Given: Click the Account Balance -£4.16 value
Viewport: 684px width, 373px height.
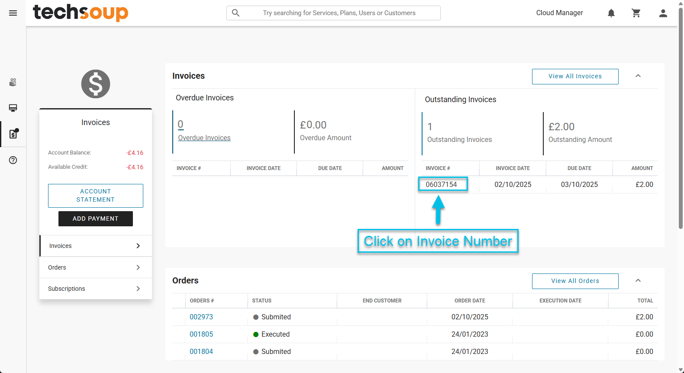Looking at the screenshot, I should tap(135, 153).
